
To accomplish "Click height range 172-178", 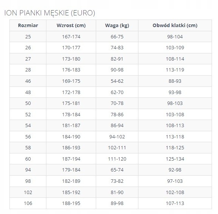I will tap(71, 92).
